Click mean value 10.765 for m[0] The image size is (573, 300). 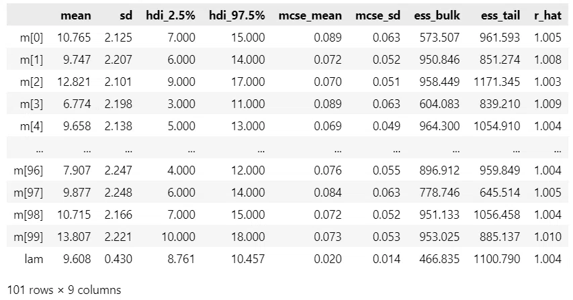tap(74, 38)
